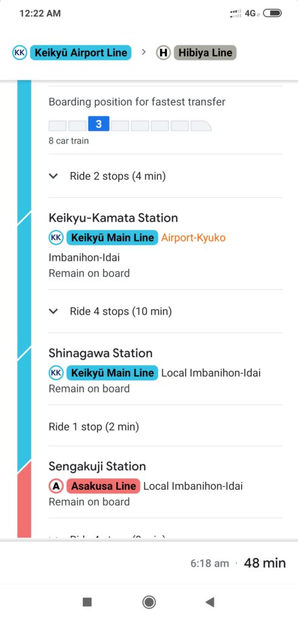Tap Android recent apps square button
The height and width of the screenshot is (620, 298).
click(87, 602)
